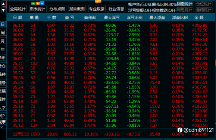Click lots value 2.04 in 05.12 row
The width and height of the screenshot is (216, 140).
coord(51,125)
